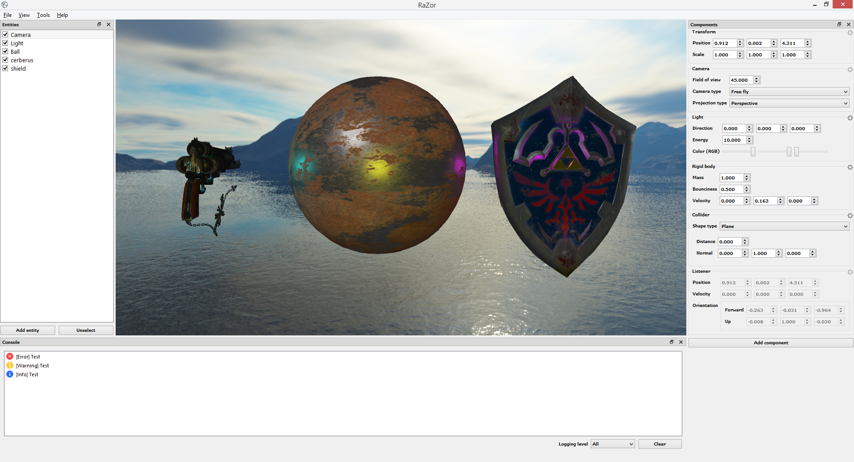This screenshot has width=854, height=462.
Task: Open the View menu
Action: pos(24,15)
